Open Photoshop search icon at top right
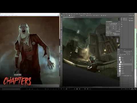Screen dimensions: 137x103 [129, 15]
